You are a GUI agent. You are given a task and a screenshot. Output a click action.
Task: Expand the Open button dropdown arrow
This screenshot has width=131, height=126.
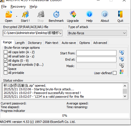coord(17,16)
